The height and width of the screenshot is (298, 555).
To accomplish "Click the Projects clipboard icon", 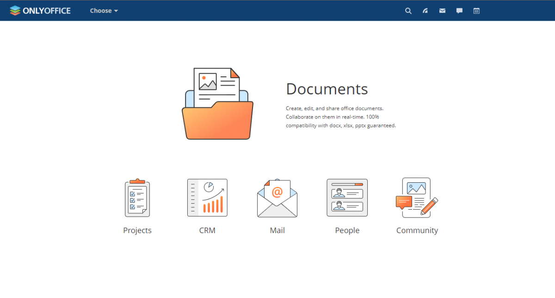I will (137, 198).
